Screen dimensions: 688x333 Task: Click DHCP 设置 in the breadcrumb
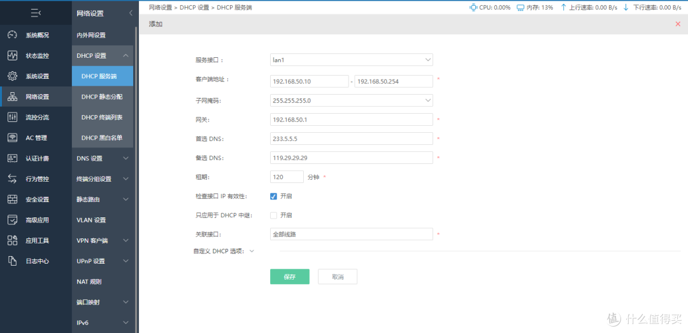[x=194, y=8]
